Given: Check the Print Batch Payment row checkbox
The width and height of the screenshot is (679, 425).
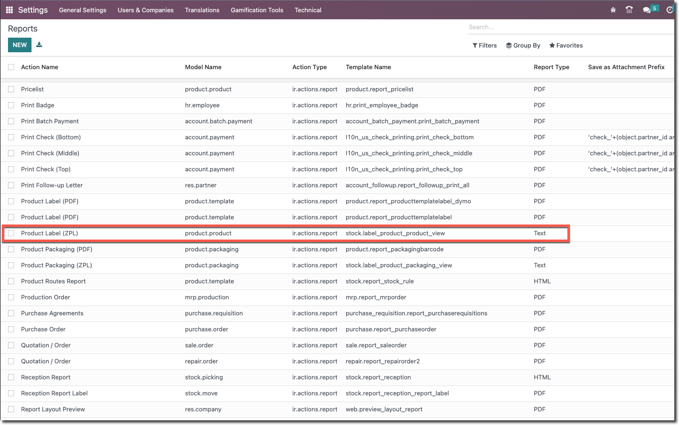Looking at the screenshot, I should coord(11,121).
